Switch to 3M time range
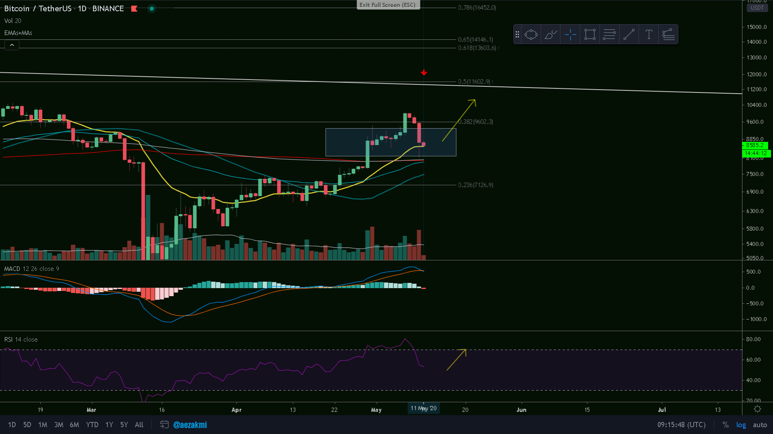The width and height of the screenshot is (773, 434). coord(59,425)
